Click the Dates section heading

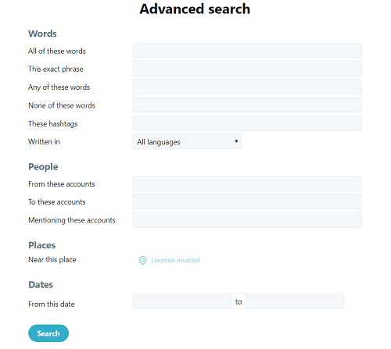click(41, 284)
